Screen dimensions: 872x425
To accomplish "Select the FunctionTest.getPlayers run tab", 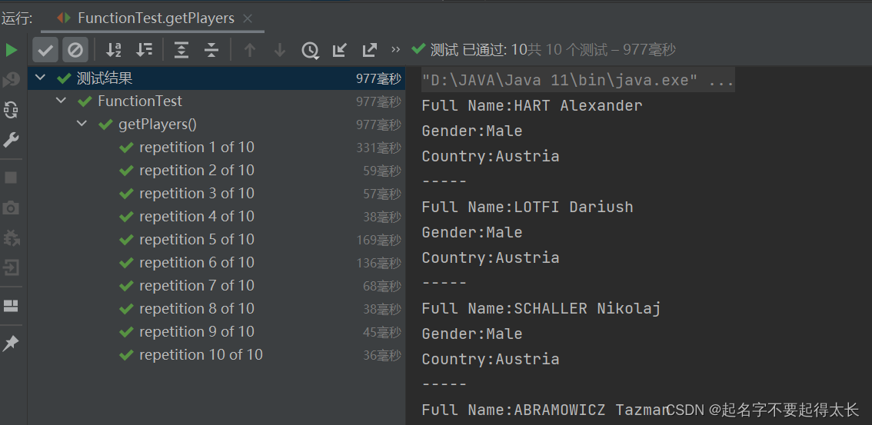I will click(x=153, y=18).
